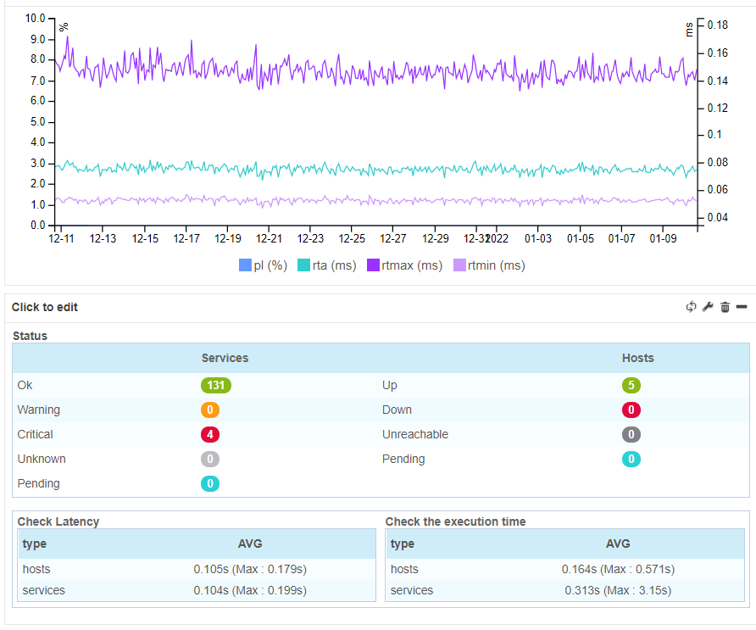Open the 4 Critical services badge

(x=210, y=435)
